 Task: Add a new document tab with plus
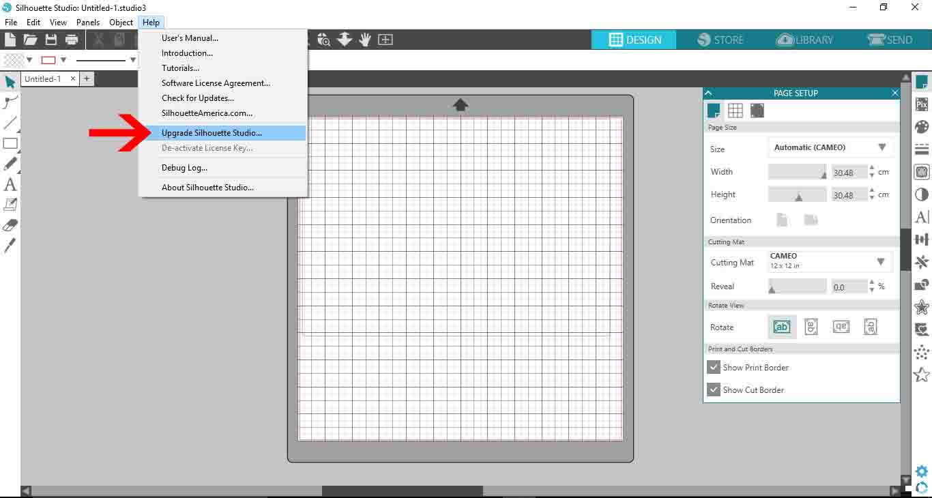click(87, 79)
